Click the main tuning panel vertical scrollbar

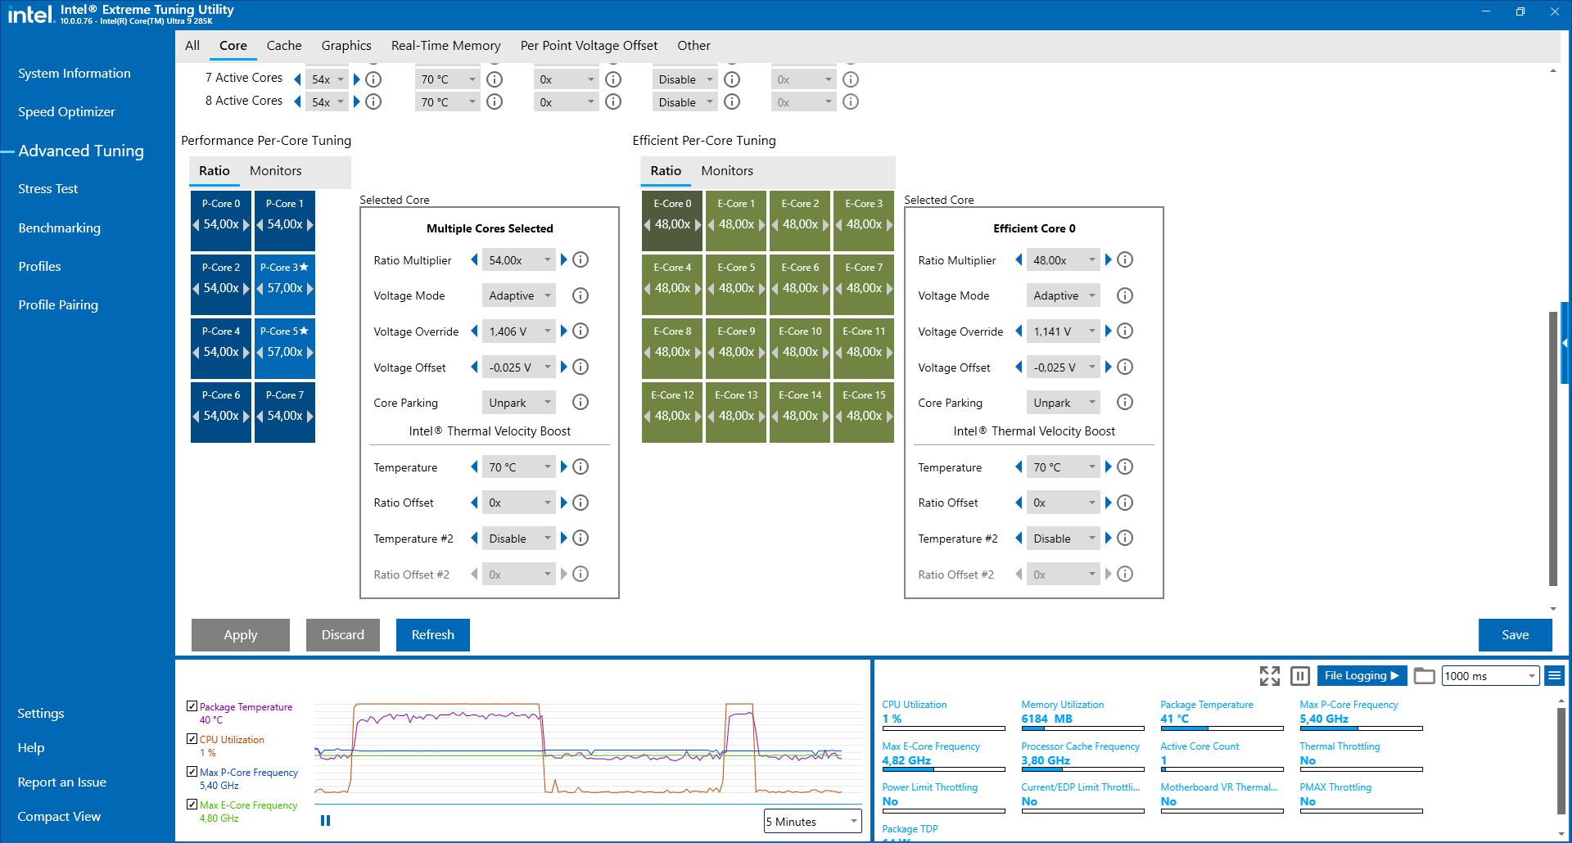click(x=1553, y=449)
